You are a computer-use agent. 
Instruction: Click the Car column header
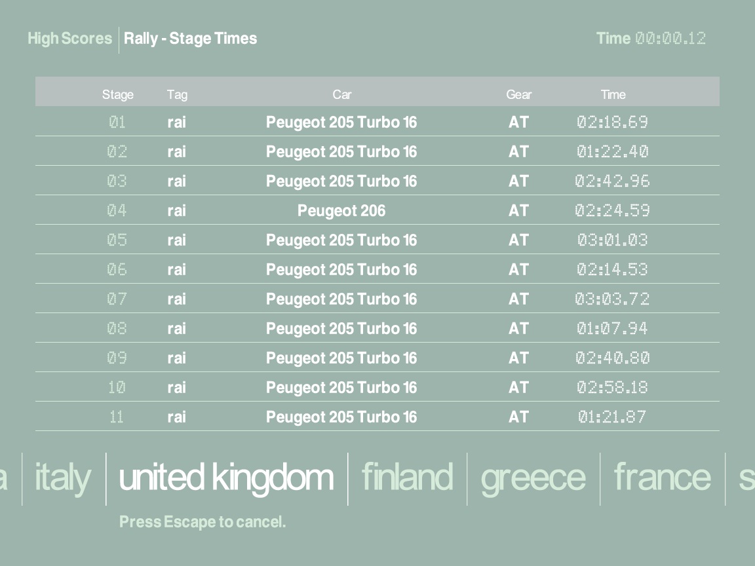pos(341,94)
